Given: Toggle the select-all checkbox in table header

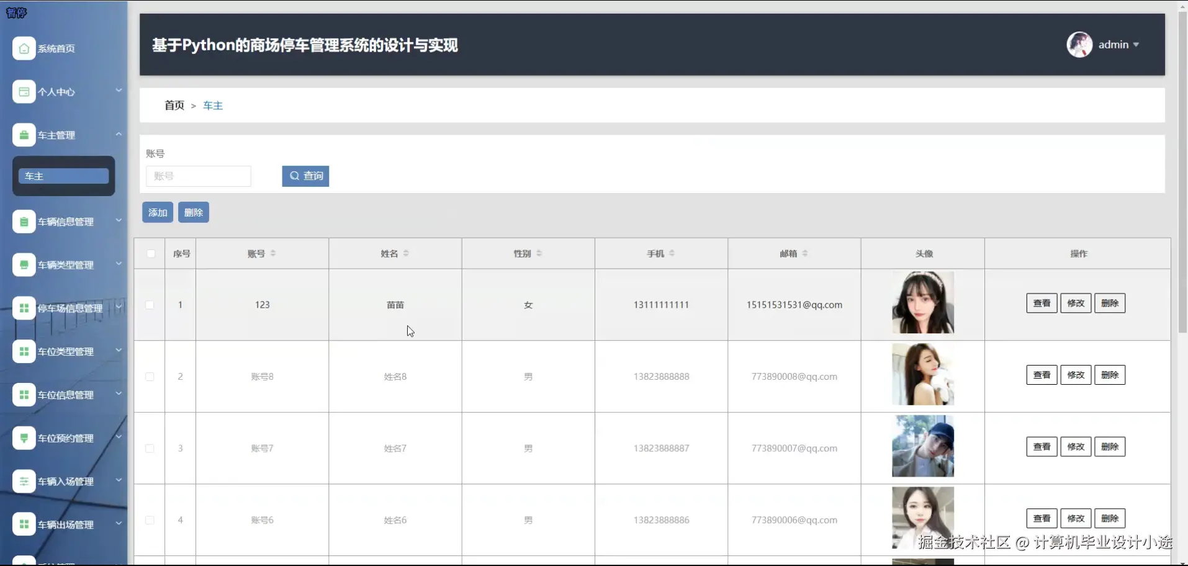Looking at the screenshot, I should point(150,253).
